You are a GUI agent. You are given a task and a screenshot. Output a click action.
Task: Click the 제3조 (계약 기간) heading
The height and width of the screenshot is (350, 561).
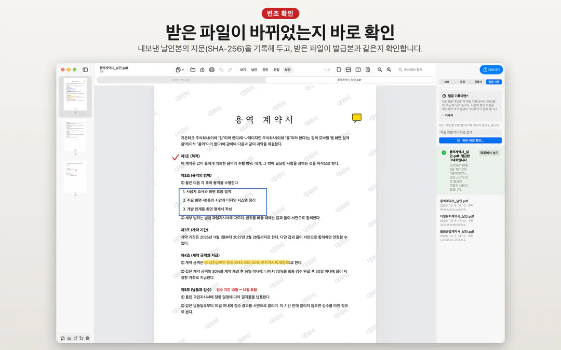click(194, 230)
